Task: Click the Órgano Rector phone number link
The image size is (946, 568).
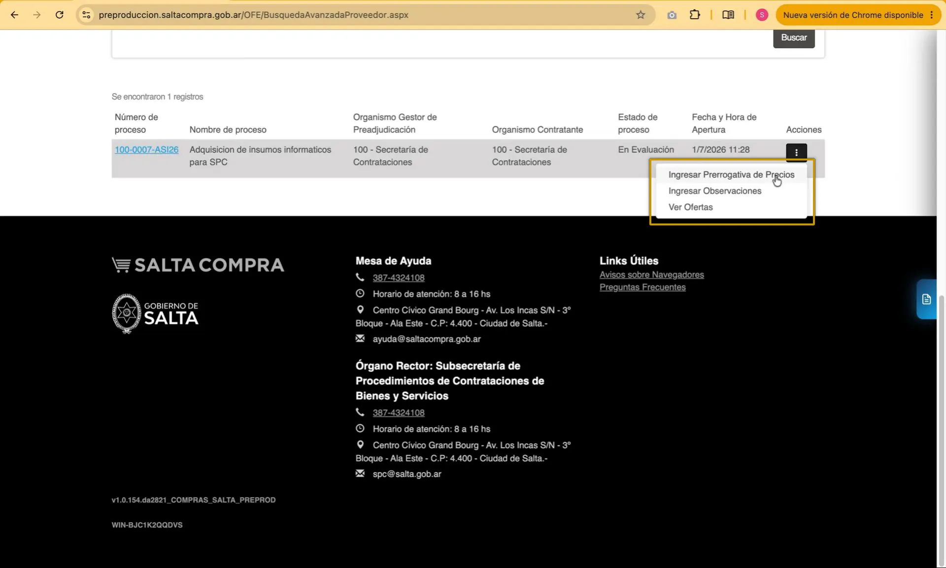Action: coord(399,412)
